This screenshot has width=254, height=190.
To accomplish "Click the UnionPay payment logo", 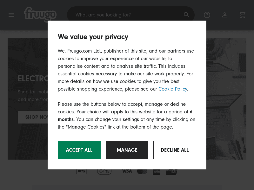I will click(x=171, y=172).
